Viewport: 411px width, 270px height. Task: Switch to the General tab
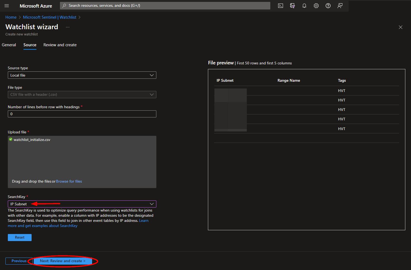coord(9,45)
